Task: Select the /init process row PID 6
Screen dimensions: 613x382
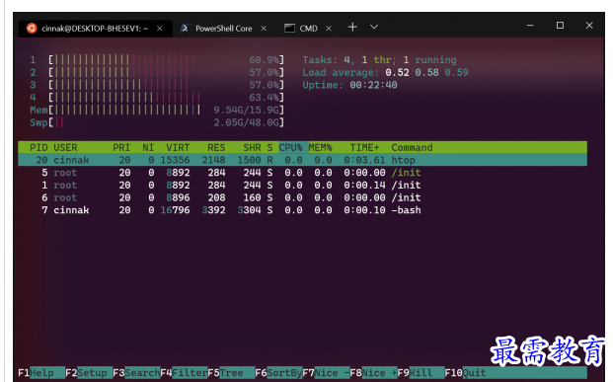Action: tap(302, 197)
